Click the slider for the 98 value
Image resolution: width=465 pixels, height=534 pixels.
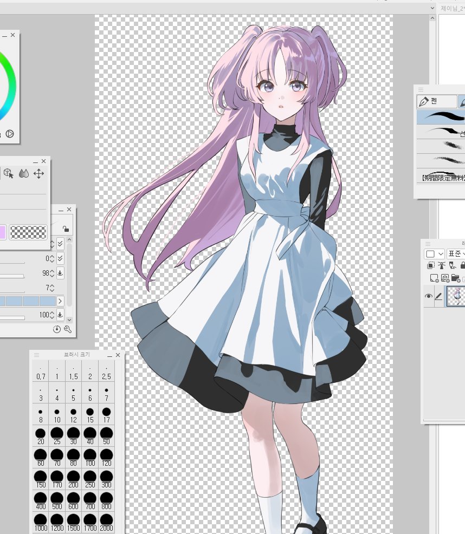(12, 276)
